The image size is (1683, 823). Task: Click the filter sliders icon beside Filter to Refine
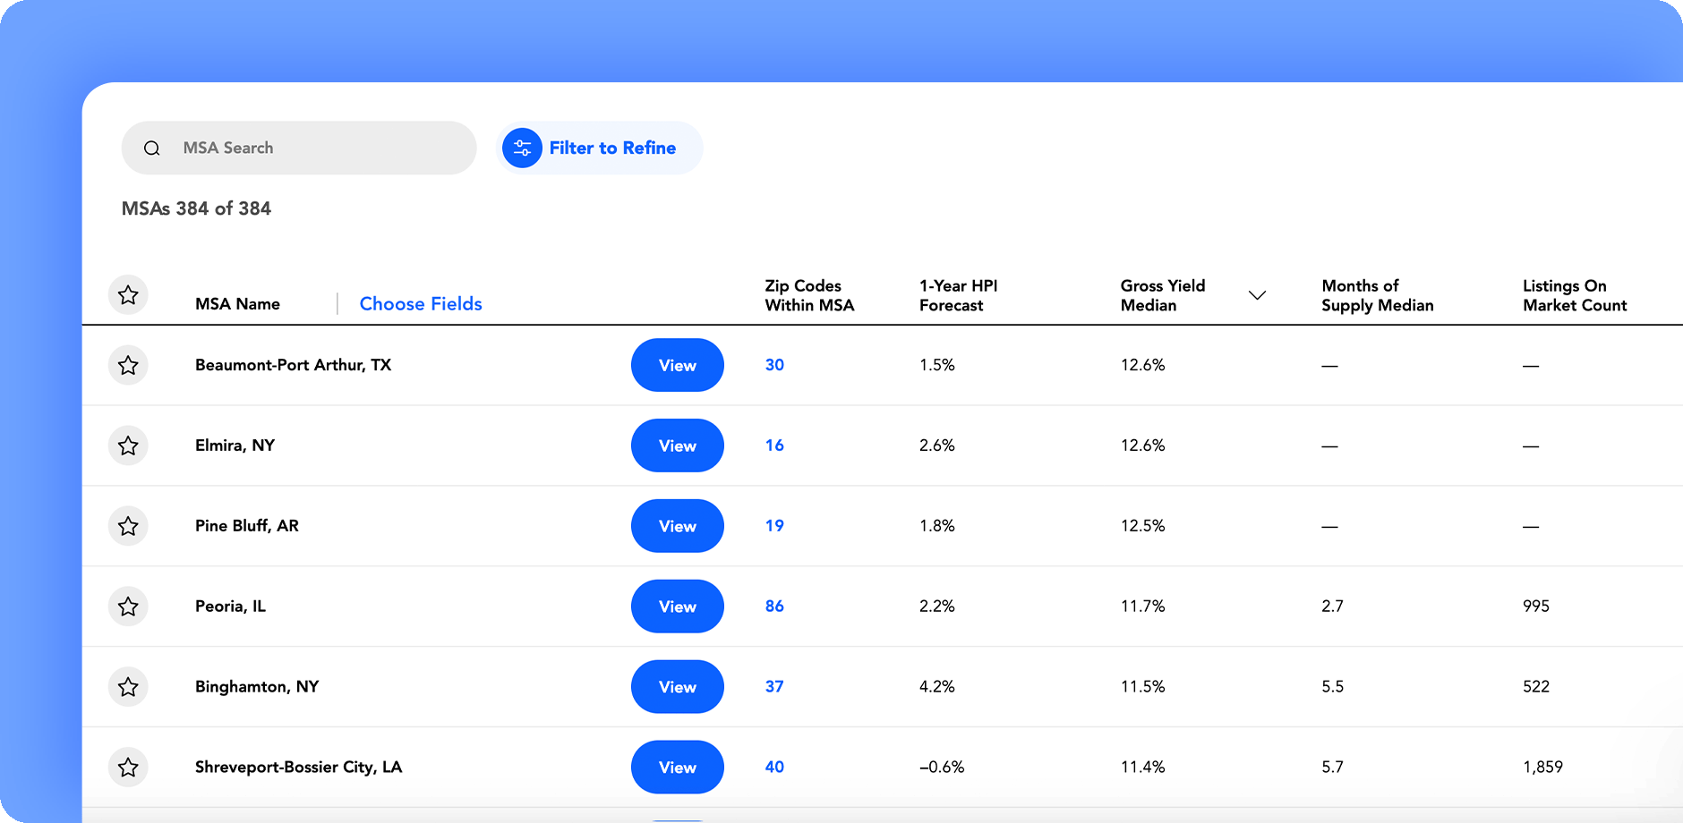point(522,148)
